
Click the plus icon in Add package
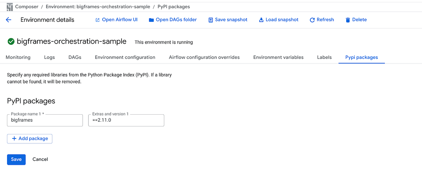click(14, 139)
